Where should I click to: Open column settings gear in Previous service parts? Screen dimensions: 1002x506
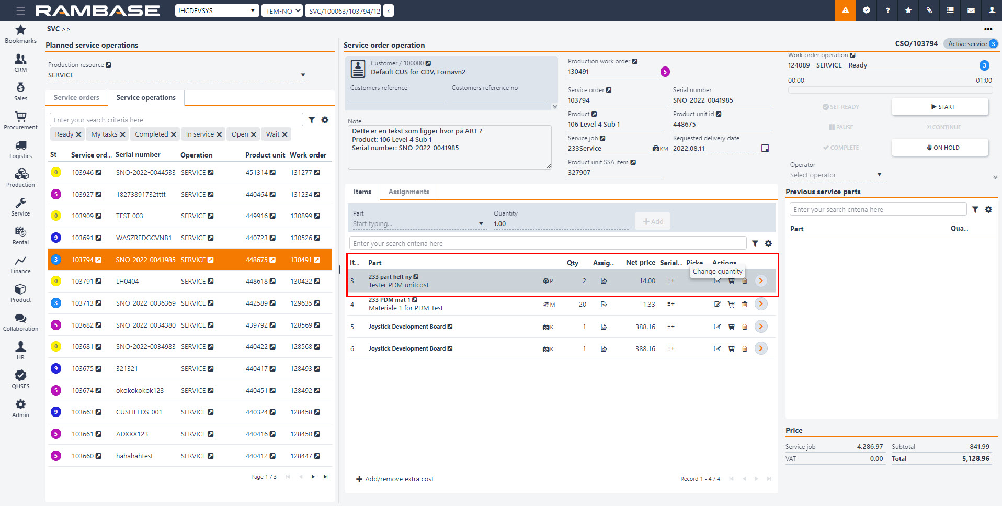pyautogui.click(x=988, y=209)
